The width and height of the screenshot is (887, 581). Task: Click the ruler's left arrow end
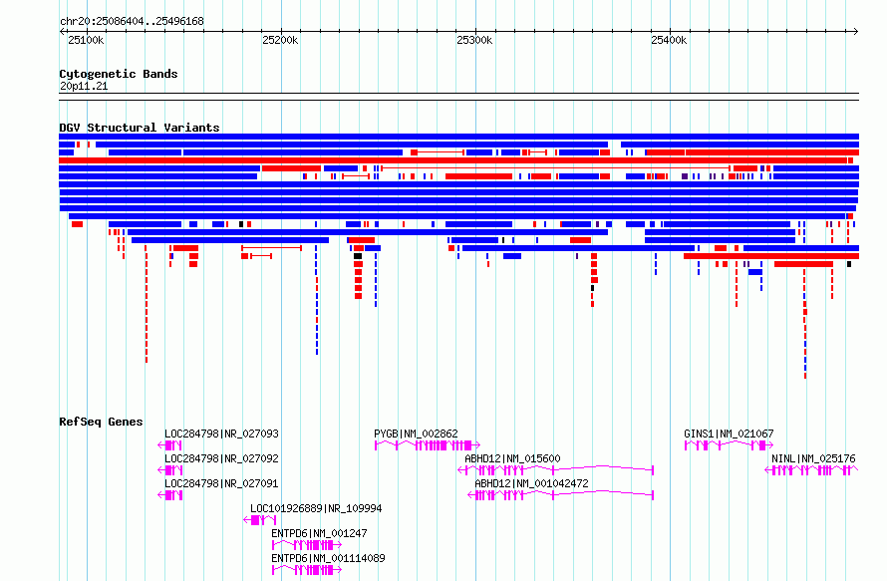62,31
